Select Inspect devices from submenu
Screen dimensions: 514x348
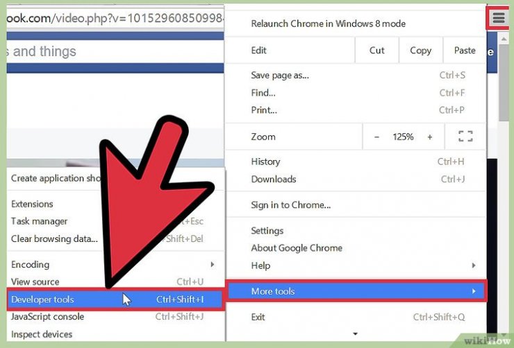coord(116,334)
